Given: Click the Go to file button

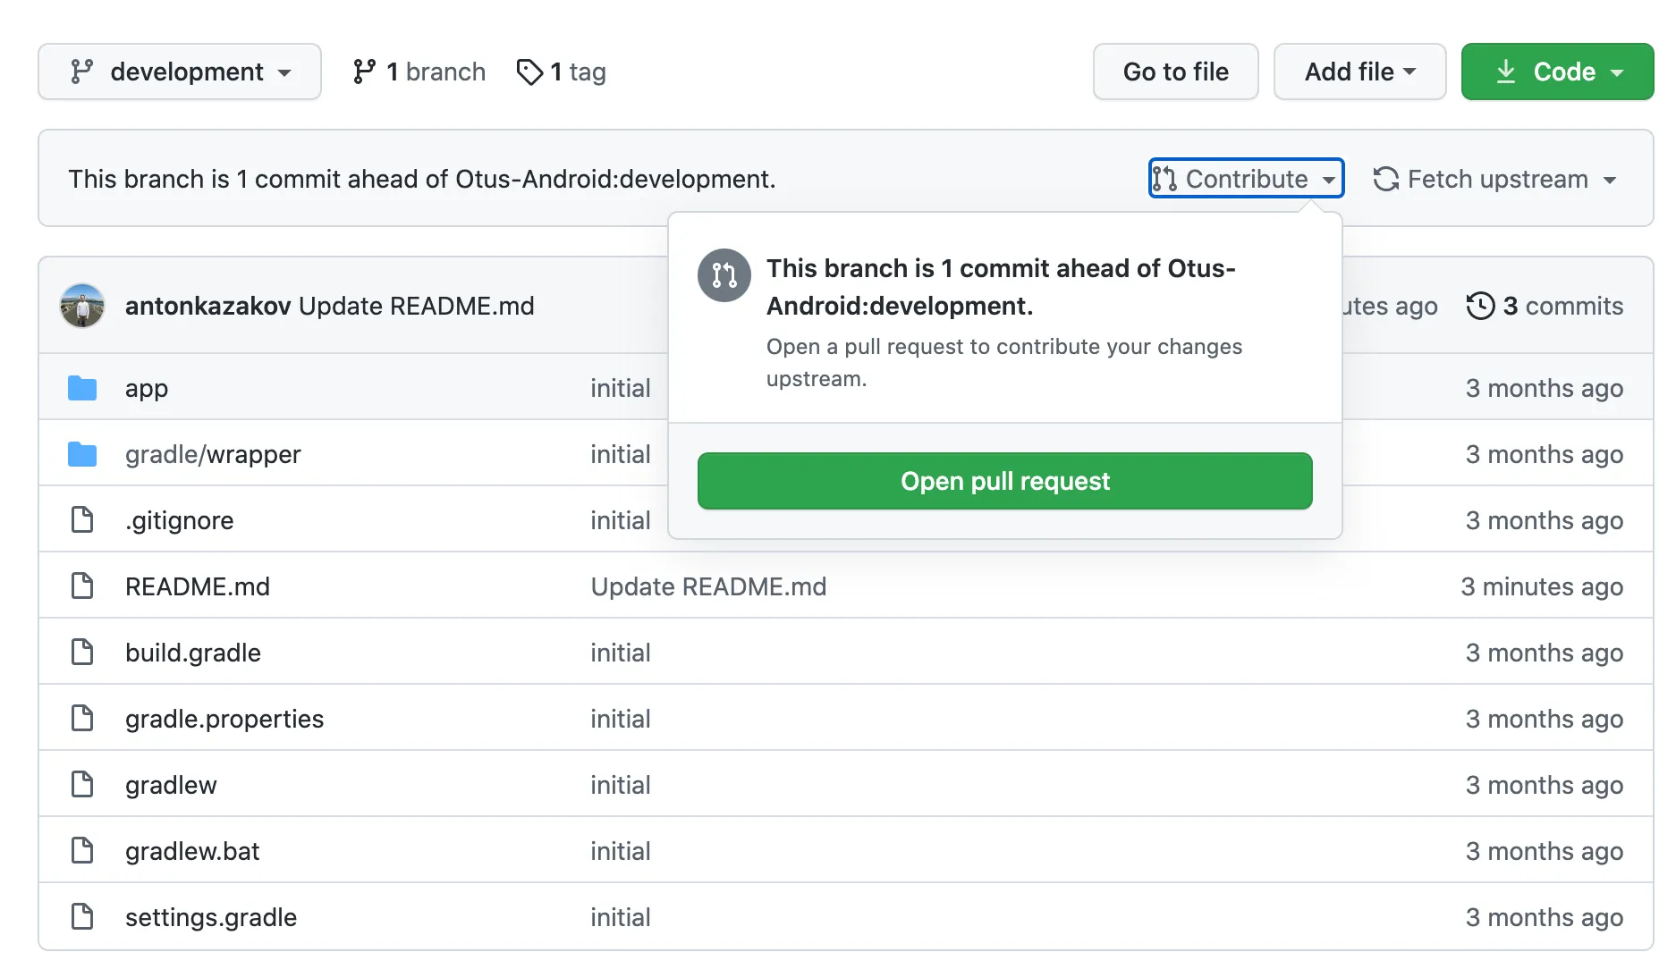Looking at the screenshot, I should coord(1175,72).
